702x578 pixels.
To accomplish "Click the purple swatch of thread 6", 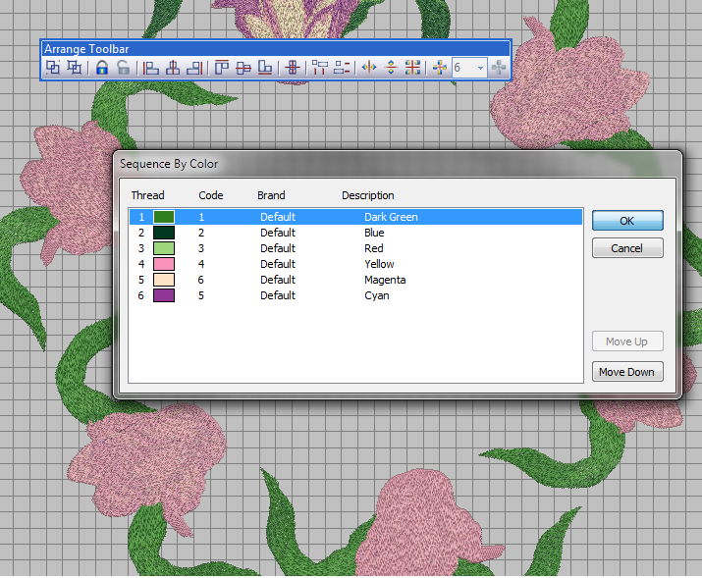I will click(164, 295).
